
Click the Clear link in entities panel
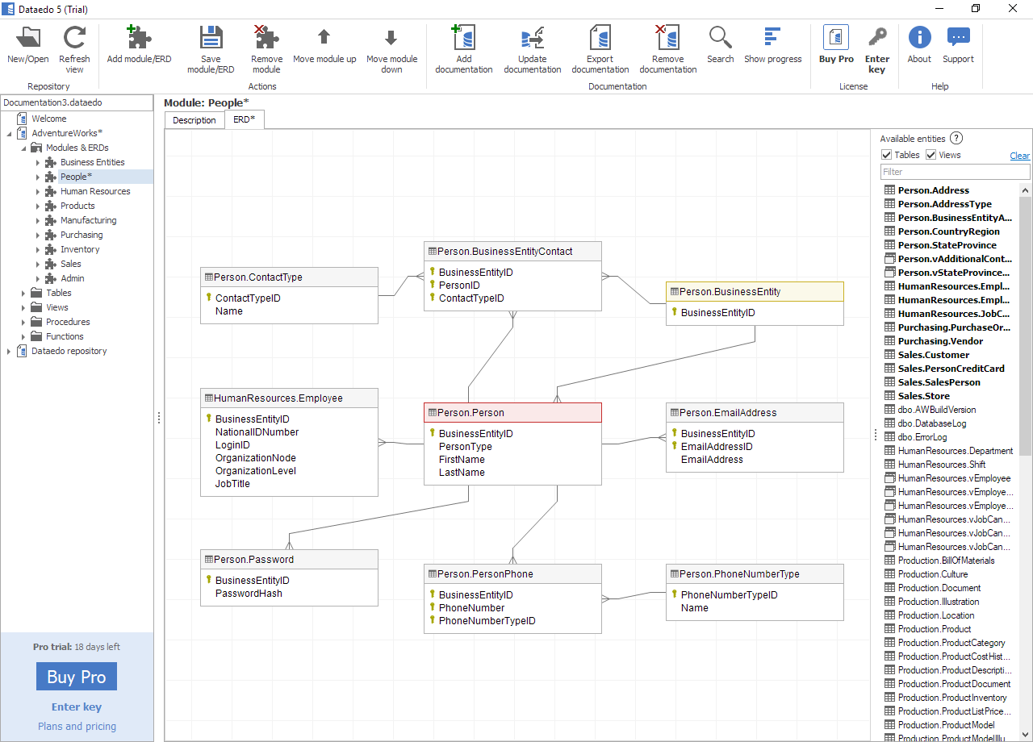1020,156
